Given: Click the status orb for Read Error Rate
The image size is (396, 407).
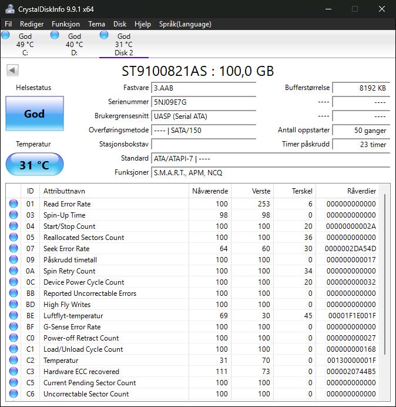Looking at the screenshot, I should pyautogui.click(x=14, y=203).
